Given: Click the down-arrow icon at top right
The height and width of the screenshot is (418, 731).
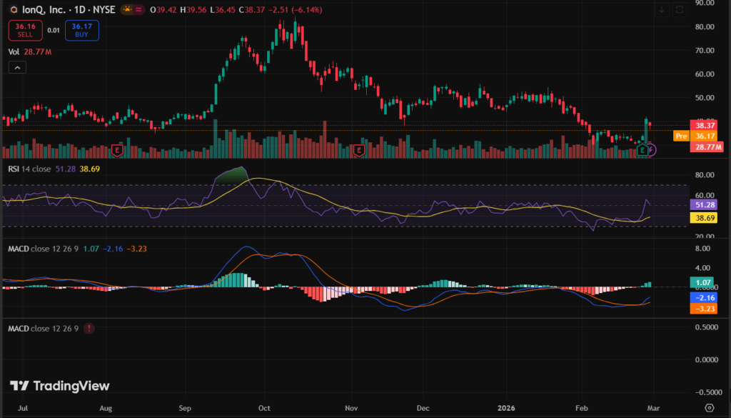Looking at the screenshot, I should [662, 9].
